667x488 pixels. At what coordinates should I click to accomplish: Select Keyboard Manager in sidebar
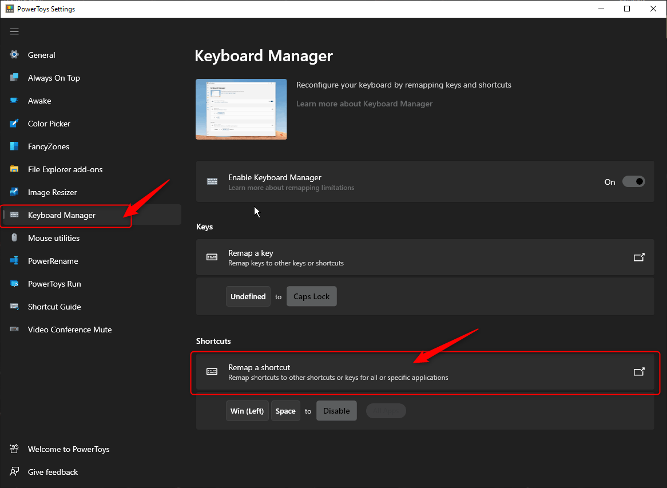90,215
